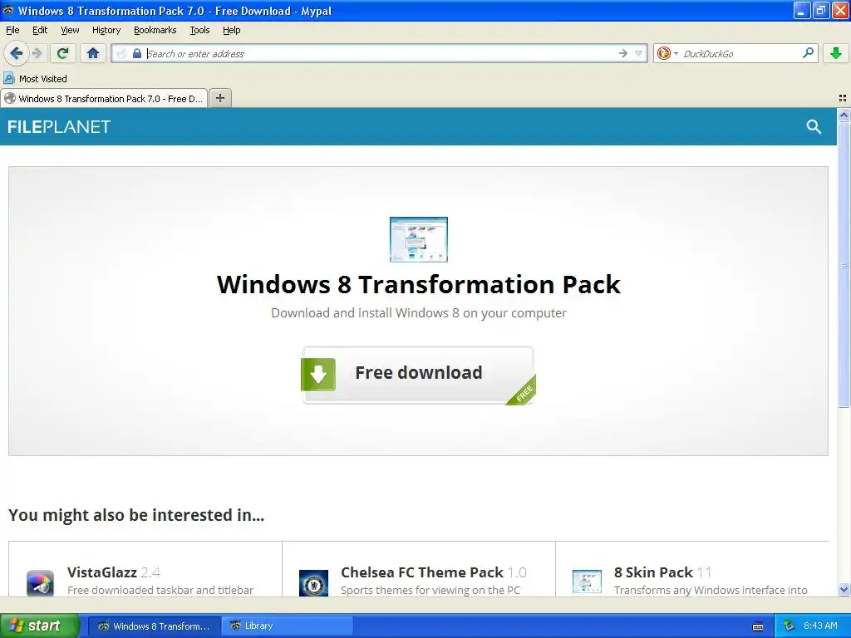
Task: Open the Chelsea FC Theme Pack link
Action: point(434,572)
